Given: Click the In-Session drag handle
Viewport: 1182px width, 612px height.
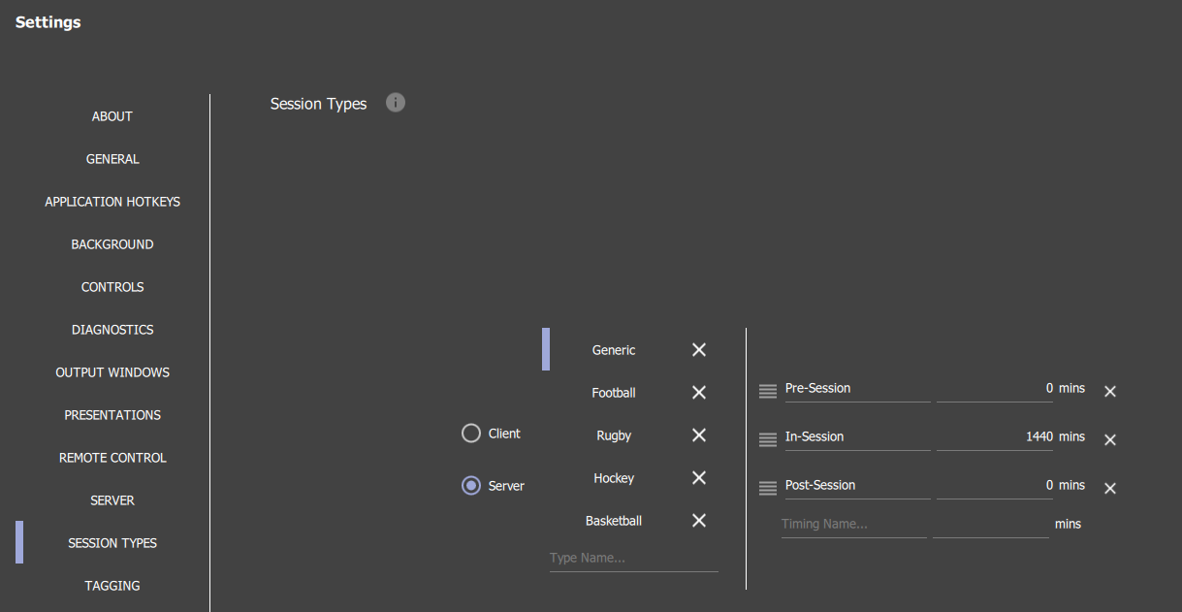Looking at the screenshot, I should coord(768,439).
